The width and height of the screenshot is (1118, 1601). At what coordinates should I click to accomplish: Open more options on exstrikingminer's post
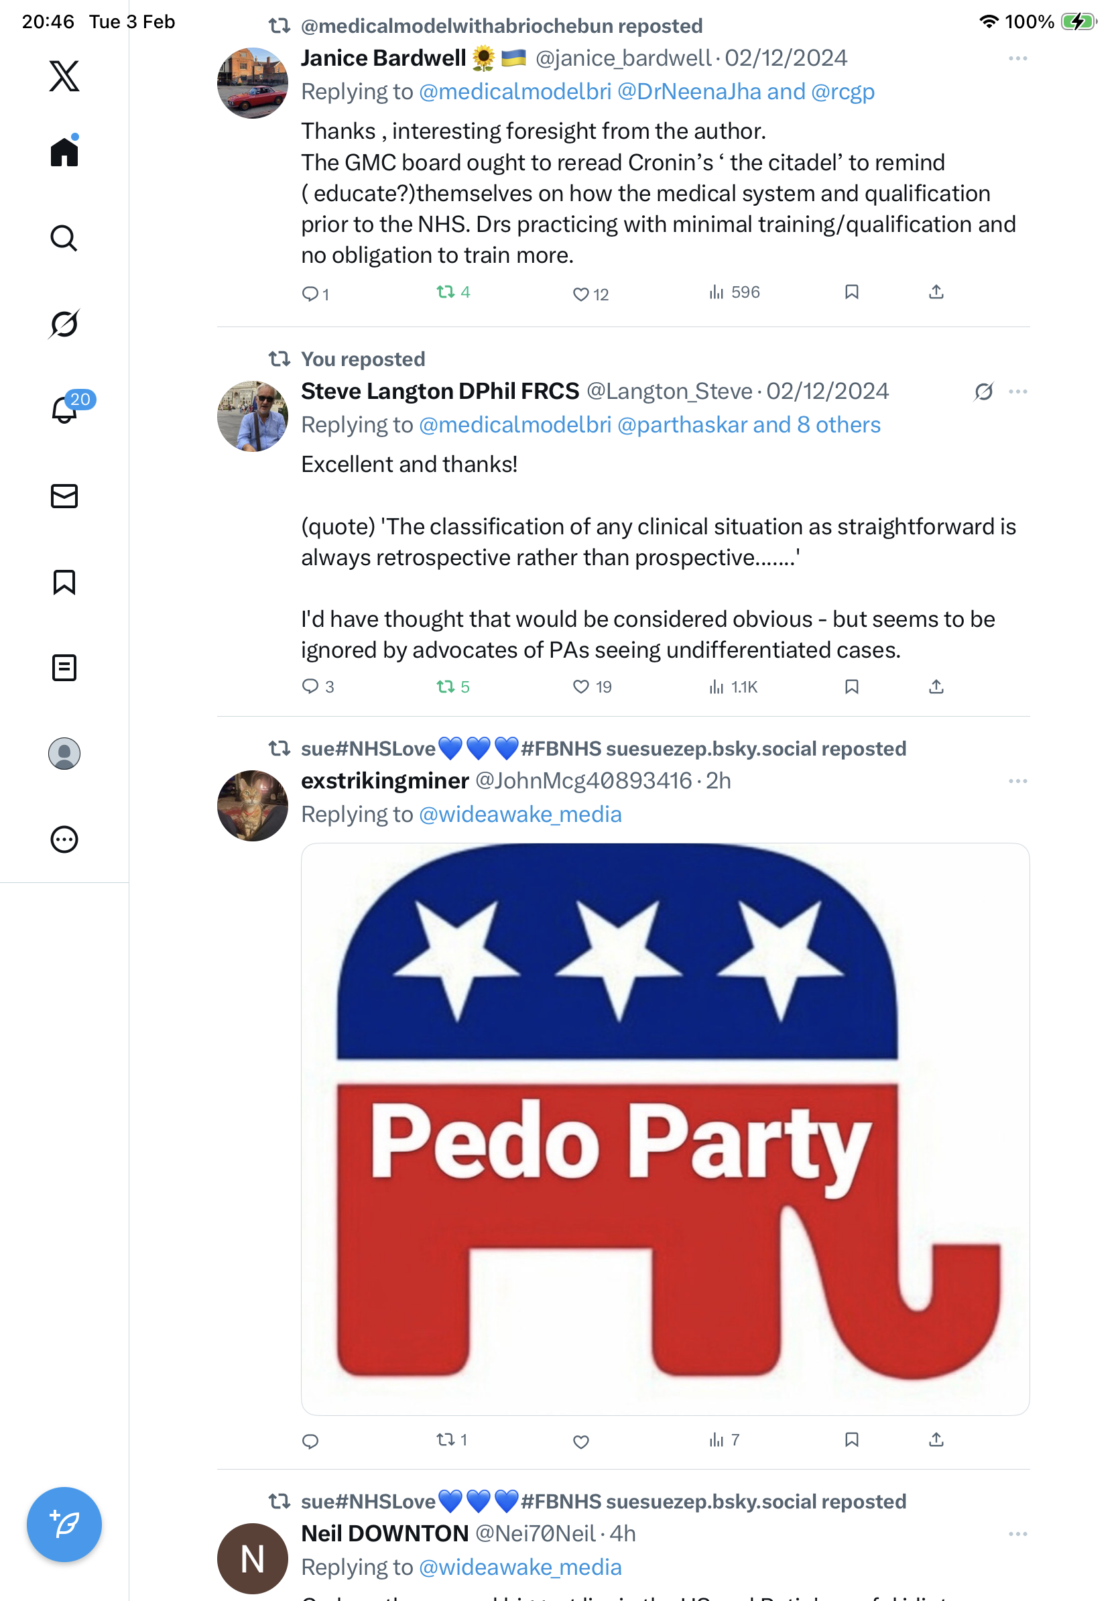(1017, 781)
